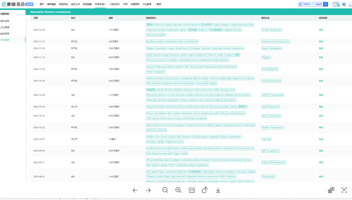Open the TRexBio company tag
The height and width of the screenshot is (200, 352).
(266, 57)
